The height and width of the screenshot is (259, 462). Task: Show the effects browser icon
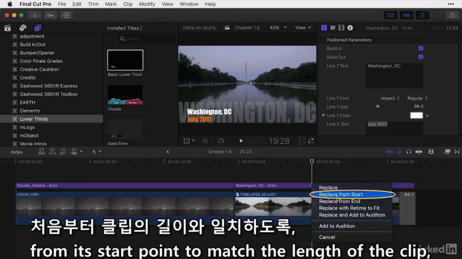coord(447,152)
